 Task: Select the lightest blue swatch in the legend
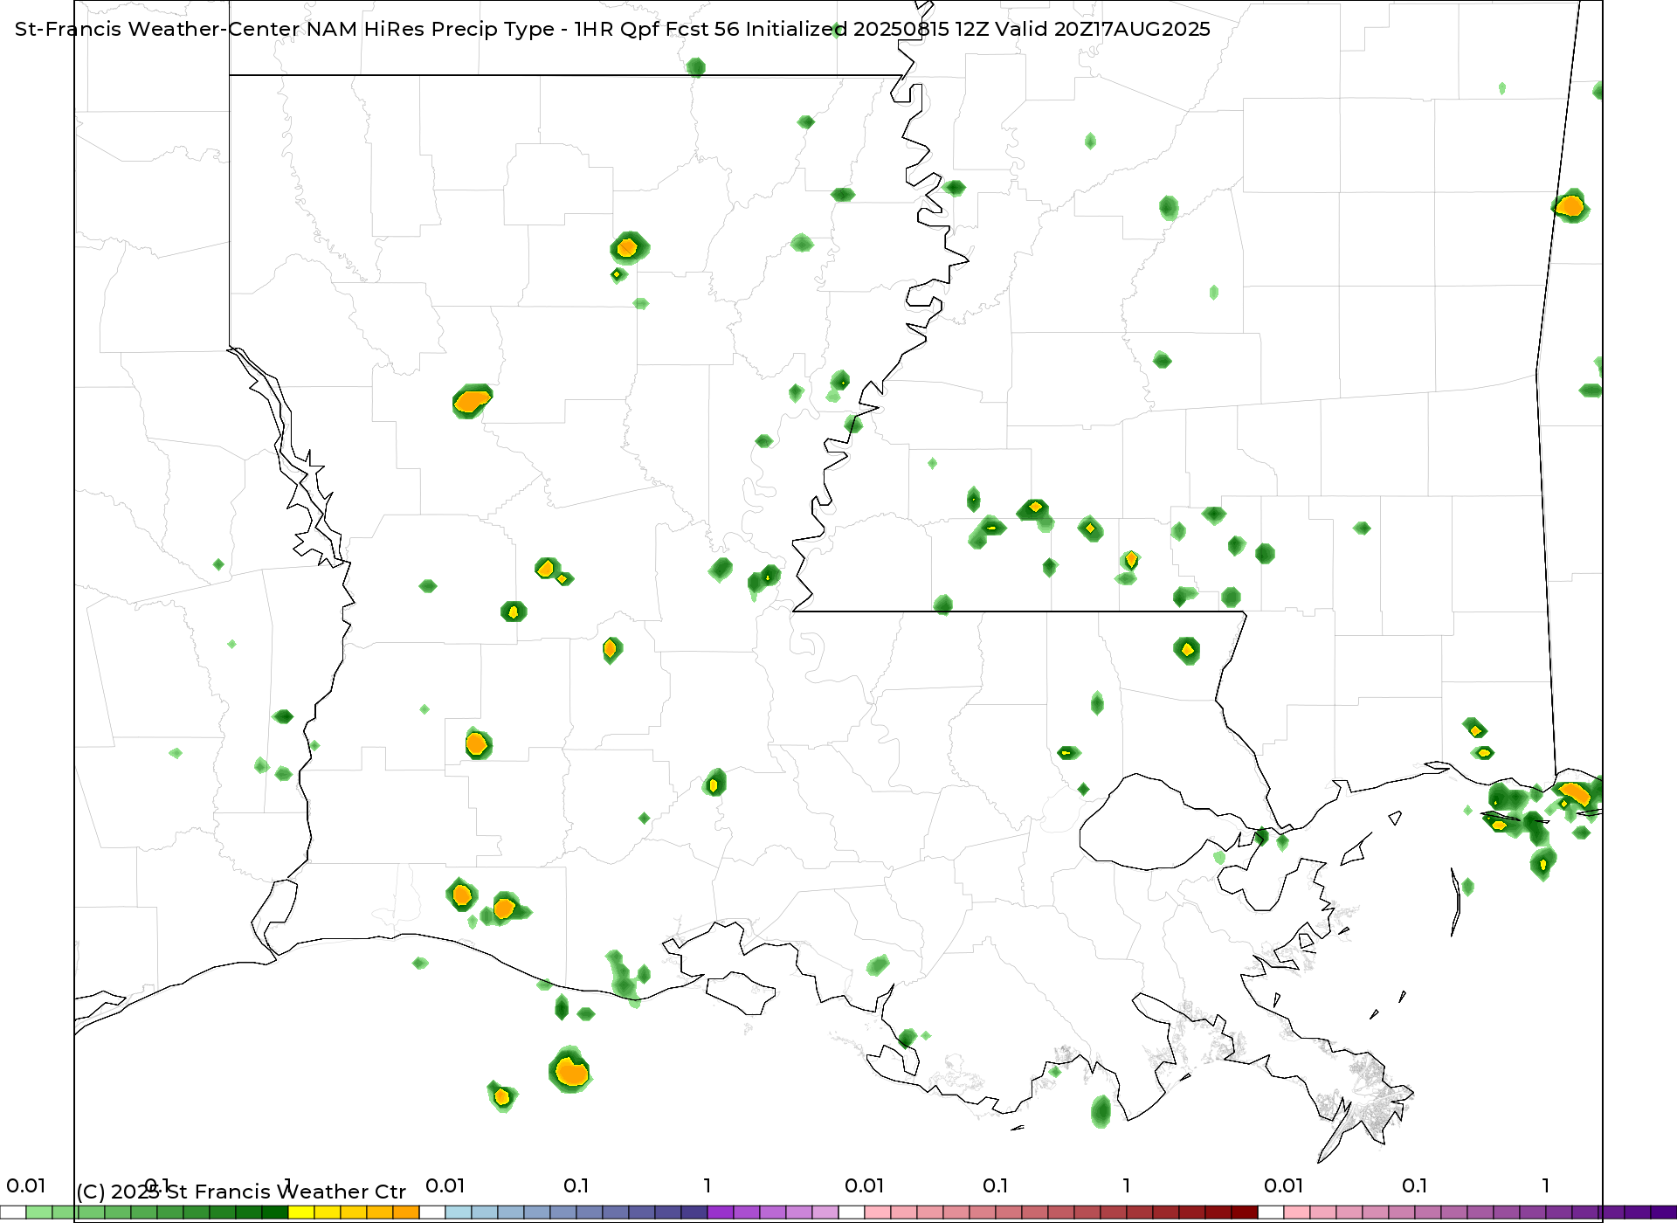pyautogui.click(x=459, y=1213)
